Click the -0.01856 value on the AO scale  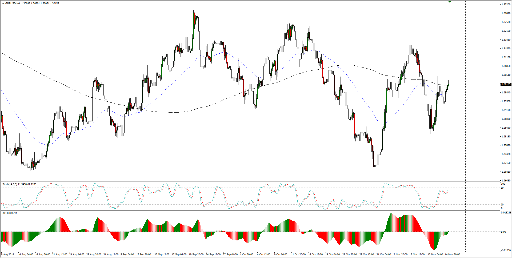point(506,250)
